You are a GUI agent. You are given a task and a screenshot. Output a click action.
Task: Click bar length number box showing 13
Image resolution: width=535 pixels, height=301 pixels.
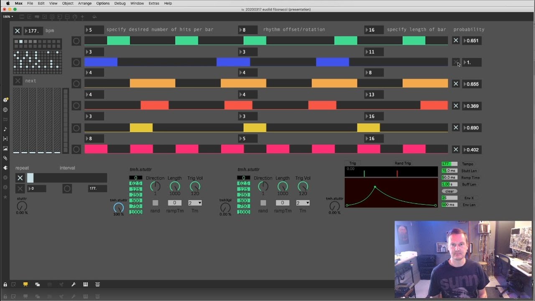pos(374,94)
